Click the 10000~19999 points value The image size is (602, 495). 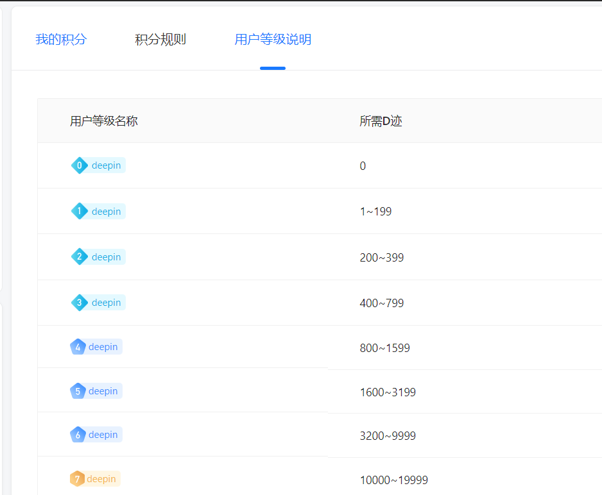pyautogui.click(x=394, y=480)
